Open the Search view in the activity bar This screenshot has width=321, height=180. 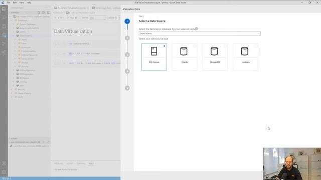coord(4,17)
